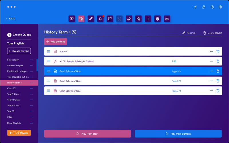Open options menu for So so many playlist
The image size is (229, 143).
click(x=31, y=60)
